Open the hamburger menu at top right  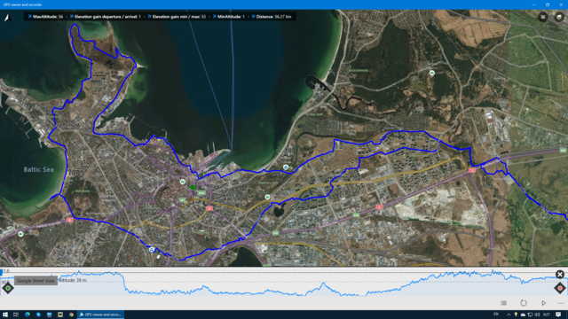[x=542, y=17]
